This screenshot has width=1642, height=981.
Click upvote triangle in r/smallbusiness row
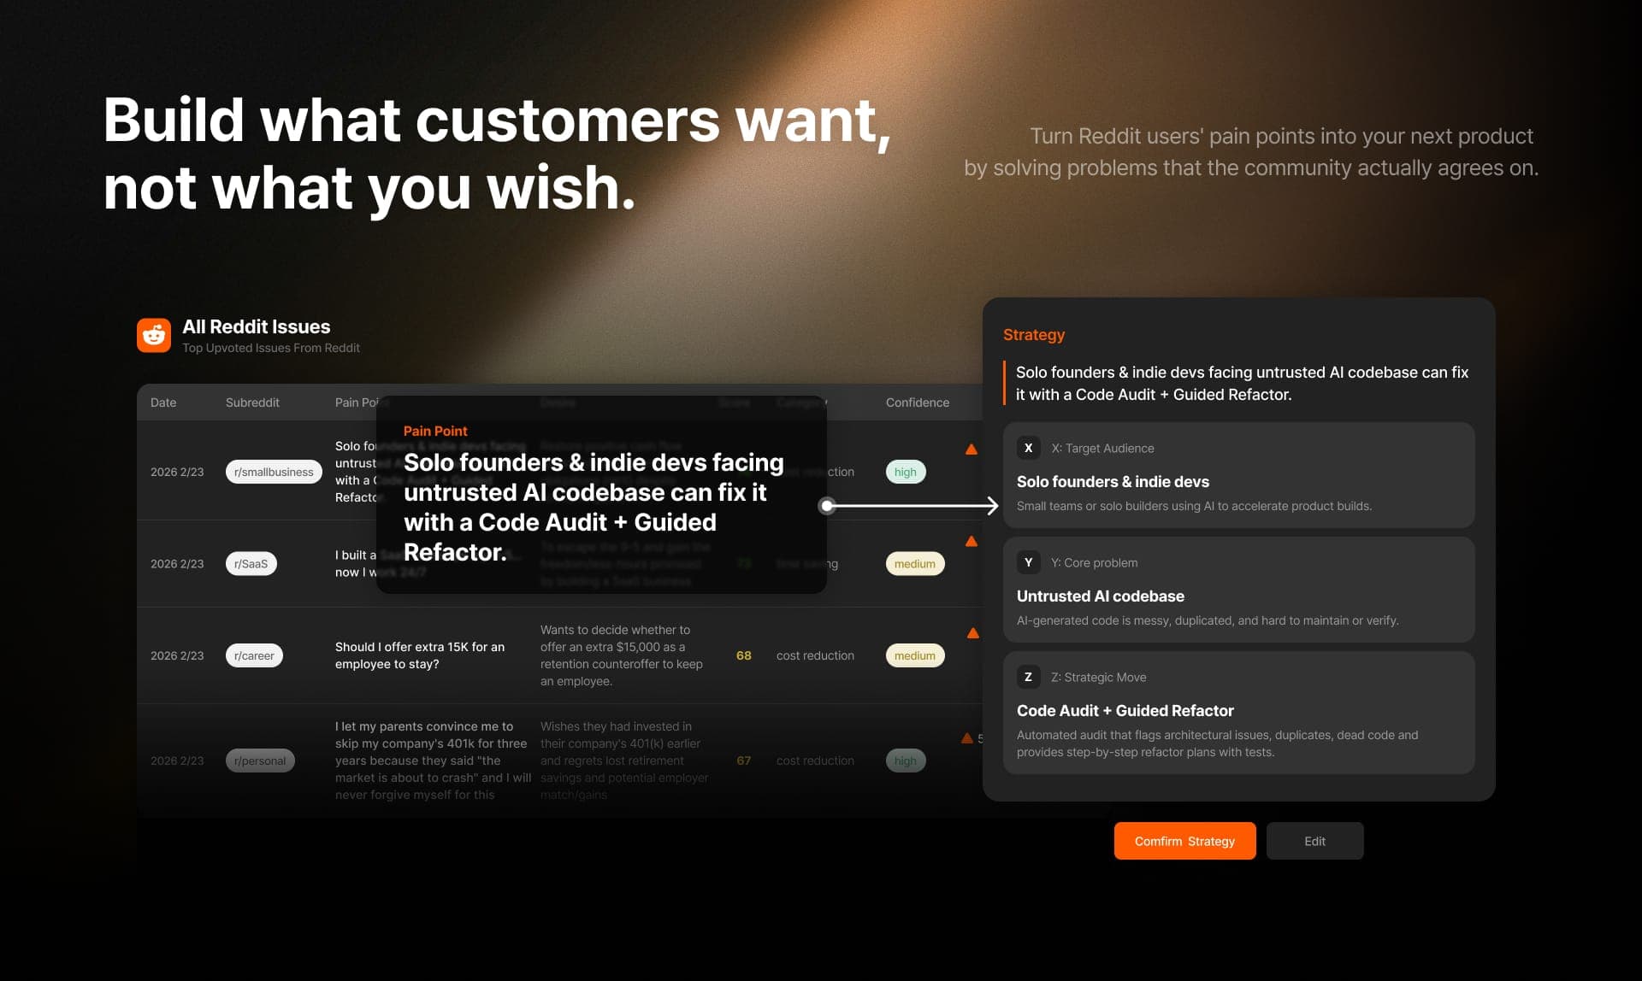[972, 449]
